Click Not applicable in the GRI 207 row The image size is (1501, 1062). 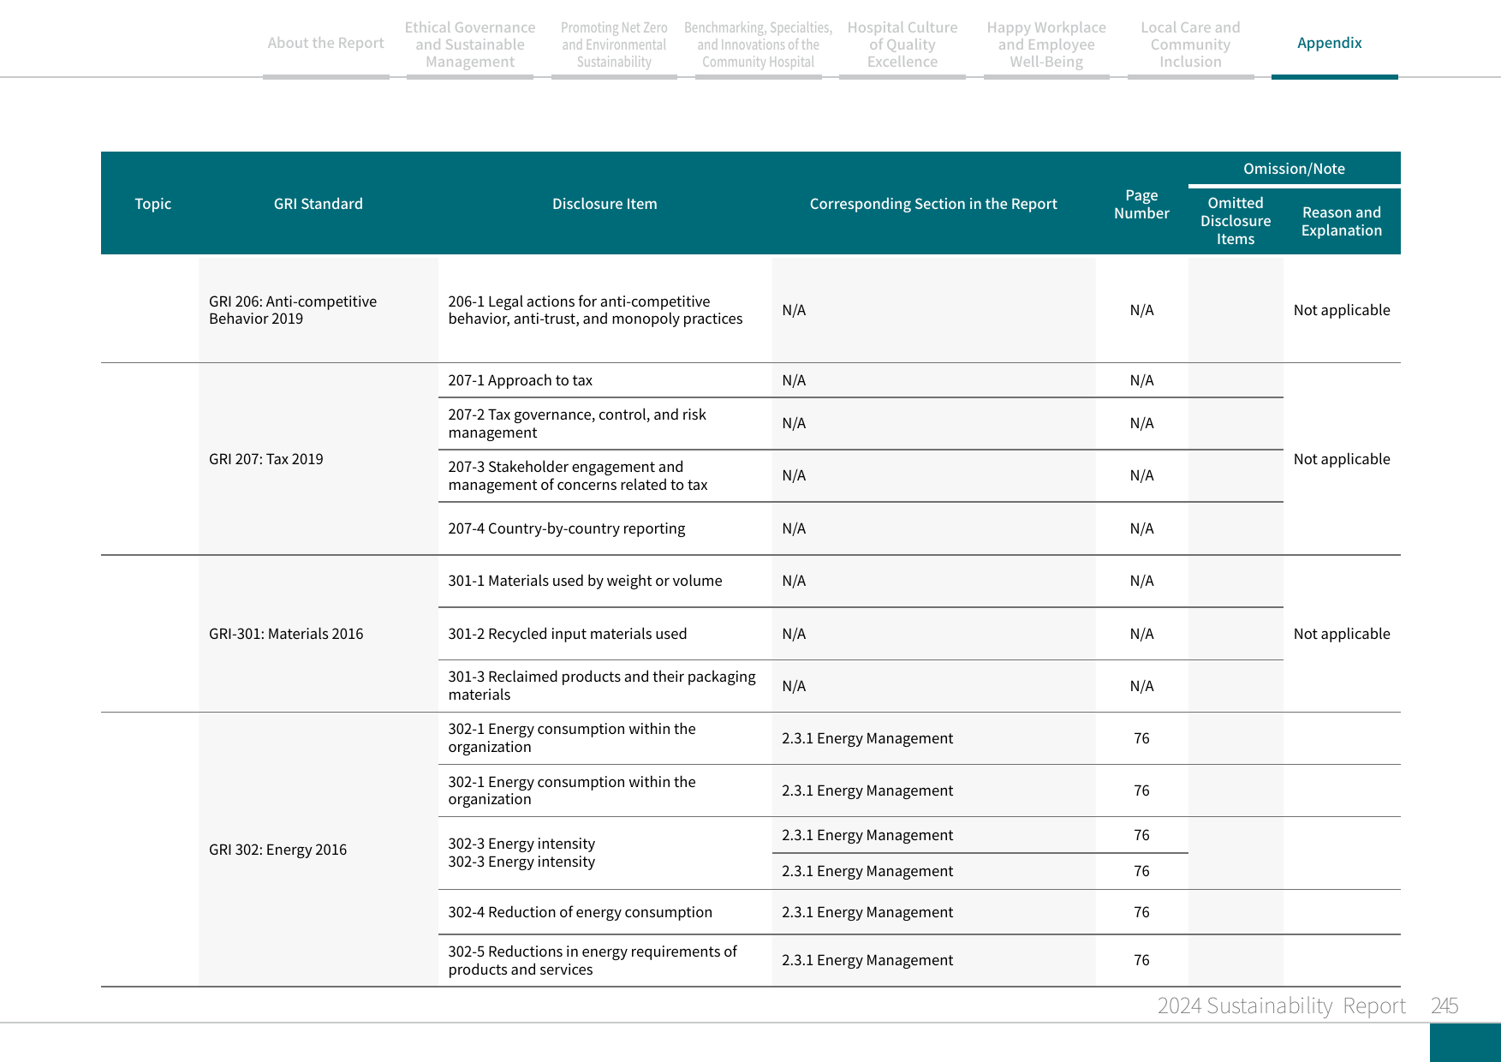1342,459
